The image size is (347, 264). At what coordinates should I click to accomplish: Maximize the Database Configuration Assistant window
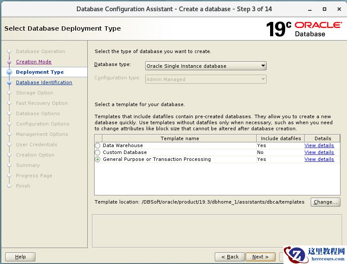coord(325,9)
